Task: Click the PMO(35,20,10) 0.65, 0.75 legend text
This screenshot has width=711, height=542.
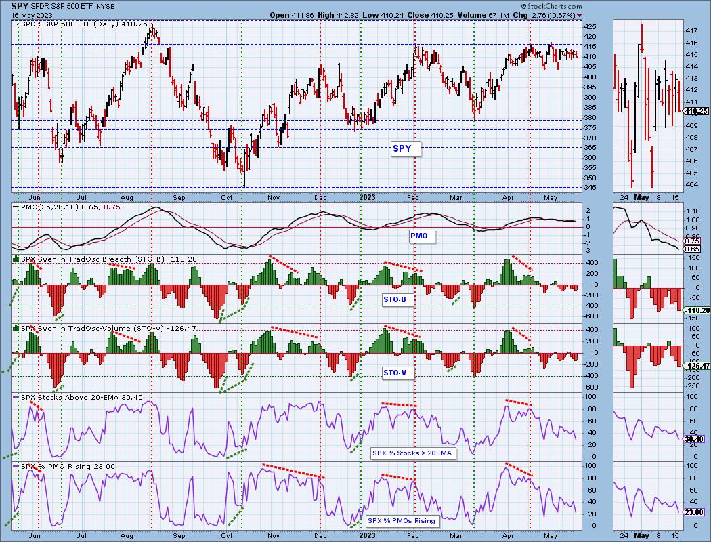Action: click(x=70, y=207)
